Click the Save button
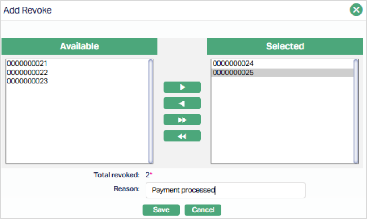367x219 pixels. [x=161, y=210]
